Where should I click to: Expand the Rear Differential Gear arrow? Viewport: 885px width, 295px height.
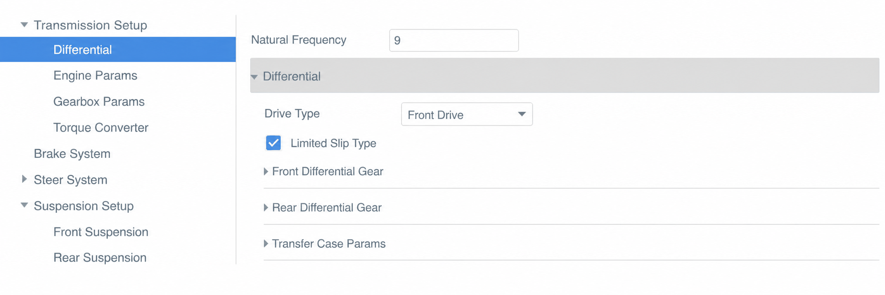click(x=266, y=207)
